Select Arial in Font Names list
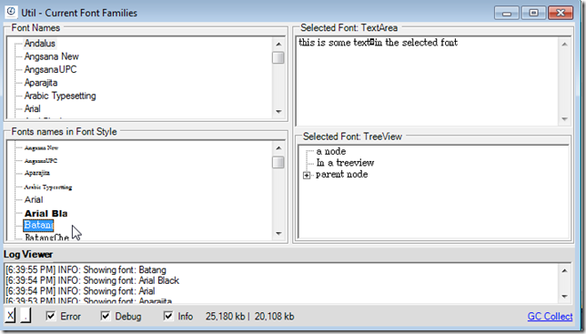 click(33, 108)
